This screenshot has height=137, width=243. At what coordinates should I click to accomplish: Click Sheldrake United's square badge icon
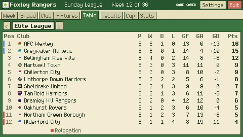click(20, 86)
